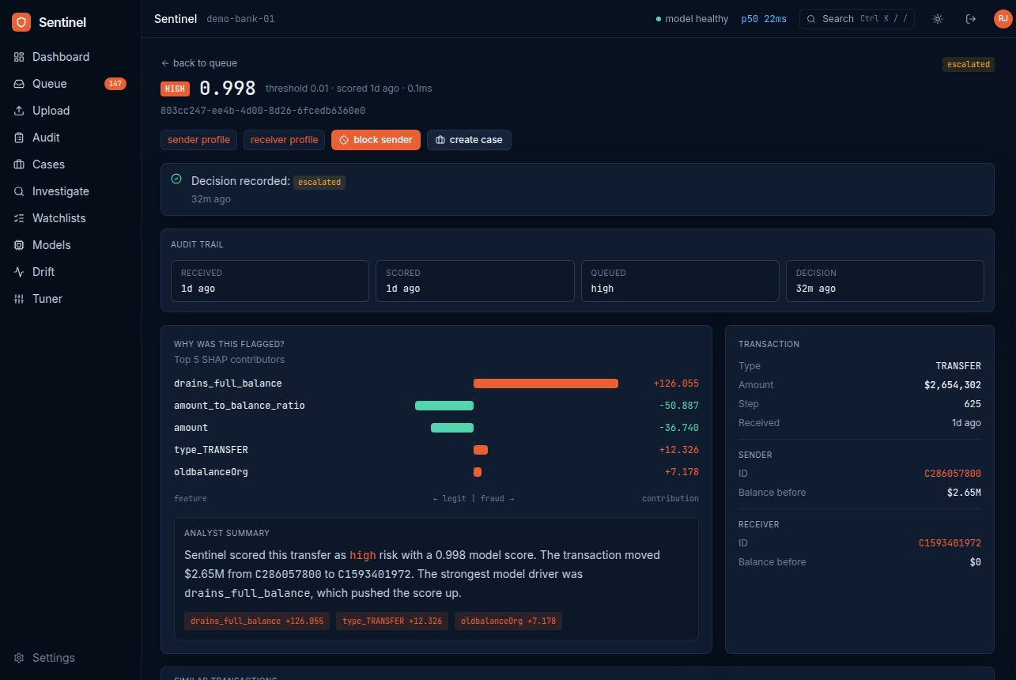Click the model healthy status indicator
This screenshot has width=1016, height=680.
pyautogui.click(x=692, y=19)
